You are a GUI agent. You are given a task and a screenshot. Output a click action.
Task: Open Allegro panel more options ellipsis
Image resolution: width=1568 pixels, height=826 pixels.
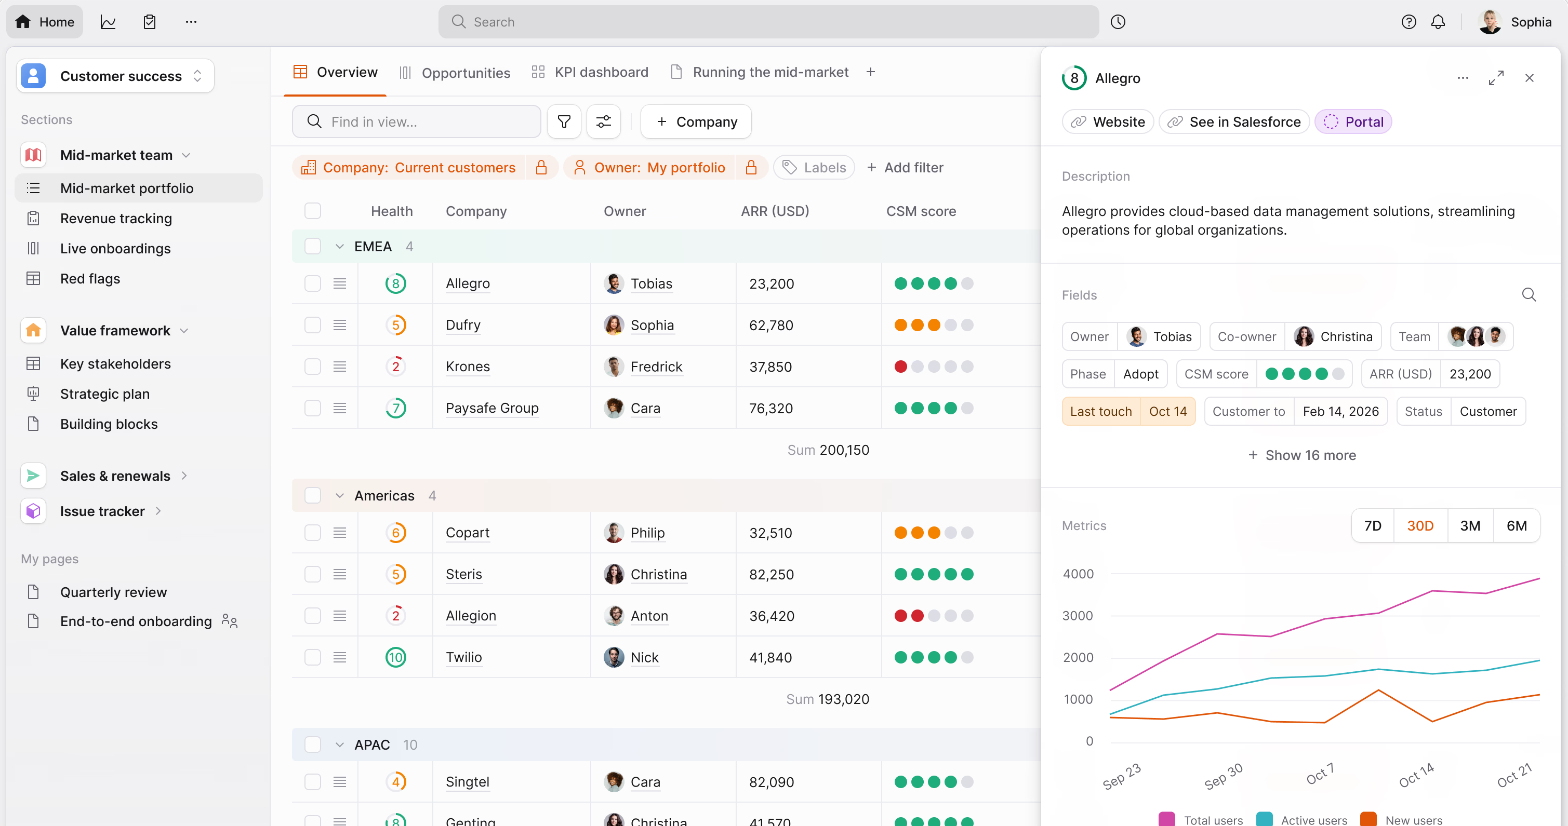(1463, 78)
